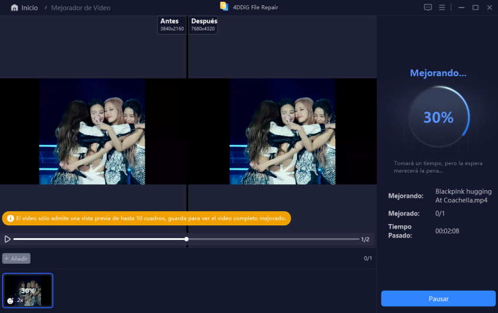The width and height of the screenshot is (498, 313).
Task: Click the info icon in yellow notice
Action: (11, 218)
